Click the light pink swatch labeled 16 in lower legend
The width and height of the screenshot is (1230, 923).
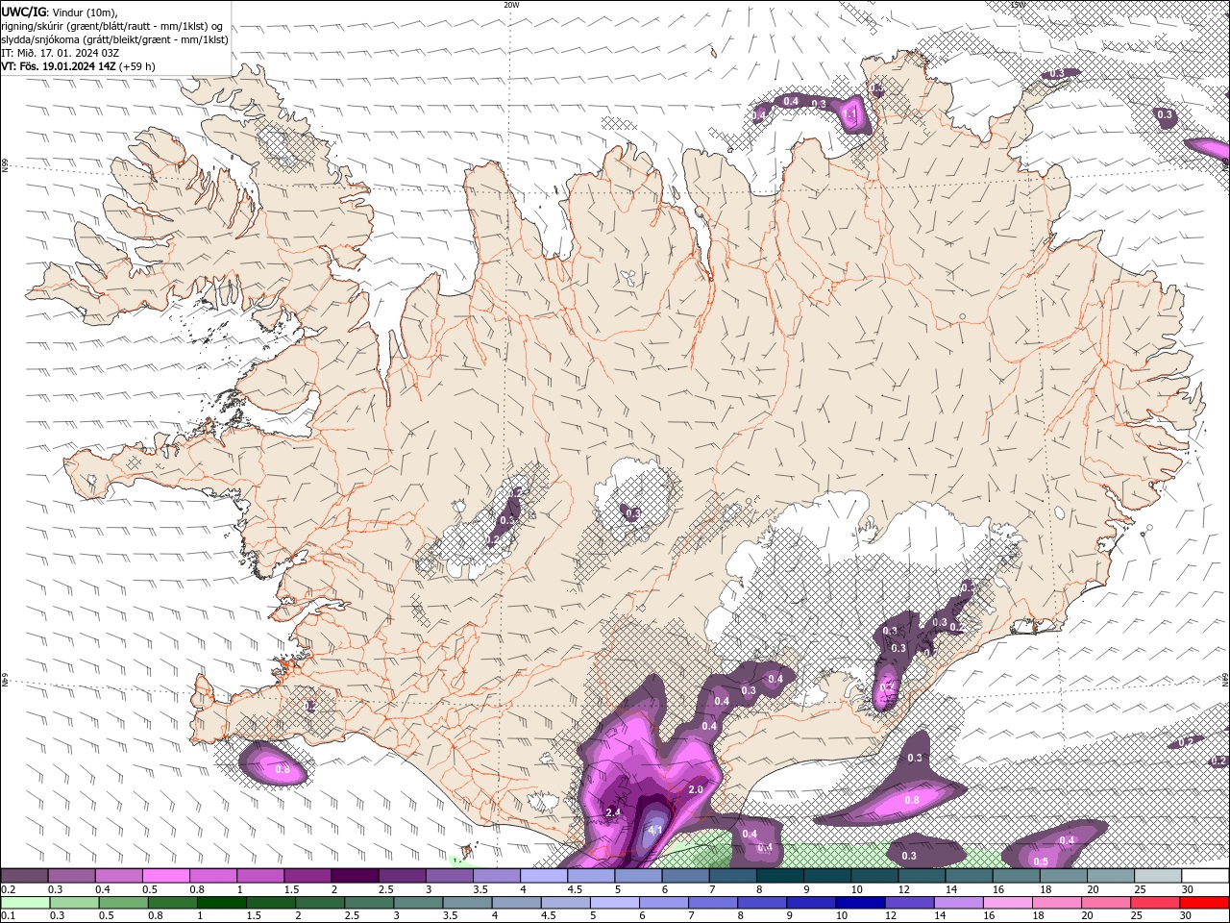(1008, 903)
